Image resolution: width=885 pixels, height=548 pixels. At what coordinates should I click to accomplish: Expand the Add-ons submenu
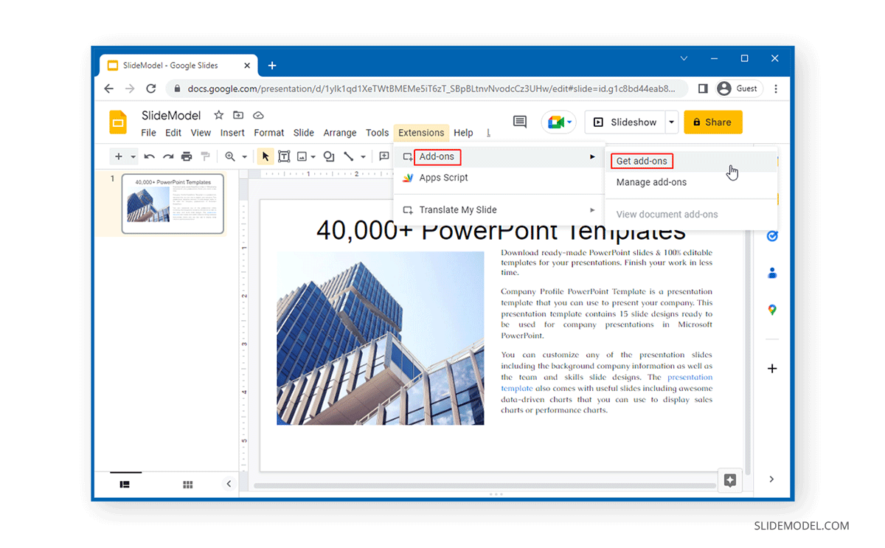point(499,156)
